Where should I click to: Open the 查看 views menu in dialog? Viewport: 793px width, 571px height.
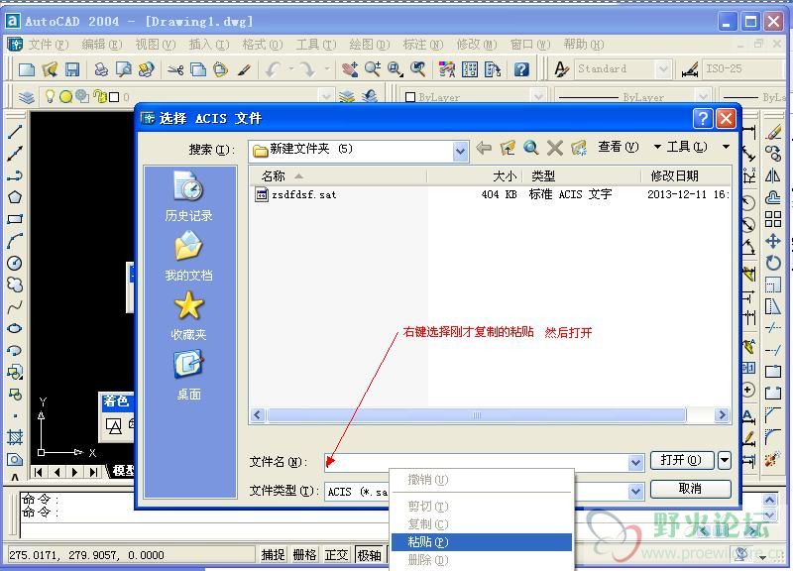tap(618, 147)
